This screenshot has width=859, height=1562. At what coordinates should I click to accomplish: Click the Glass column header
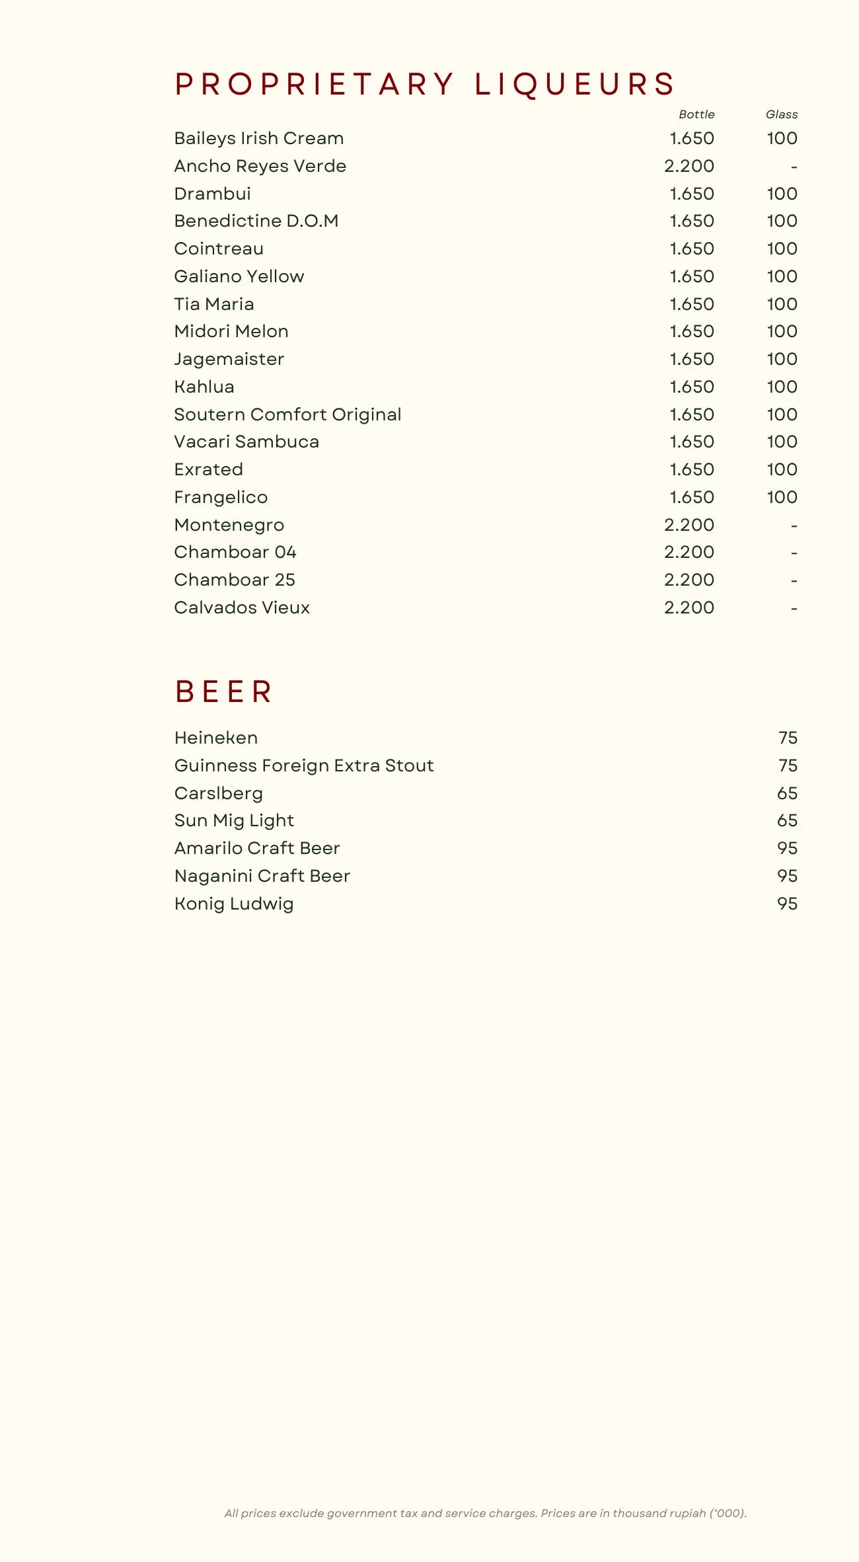pos(782,114)
